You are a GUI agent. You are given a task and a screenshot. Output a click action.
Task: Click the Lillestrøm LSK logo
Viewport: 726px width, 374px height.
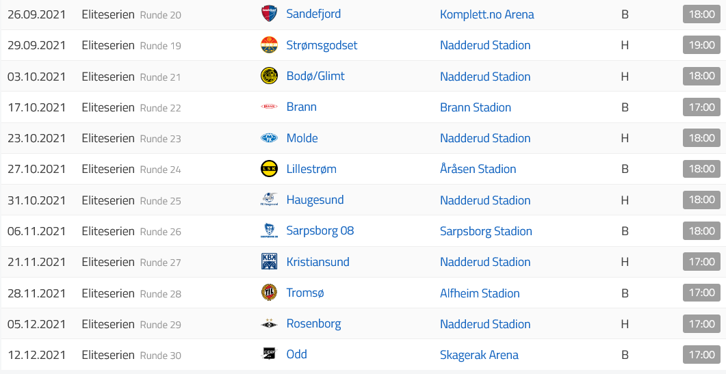point(269,169)
